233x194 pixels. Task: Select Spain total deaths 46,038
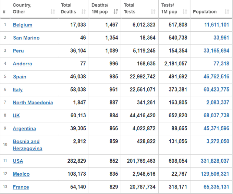tap(78, 77)
